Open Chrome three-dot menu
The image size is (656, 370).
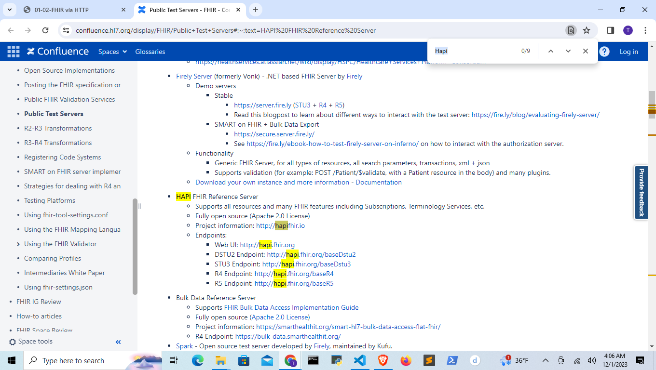click(x=645, y=30)
